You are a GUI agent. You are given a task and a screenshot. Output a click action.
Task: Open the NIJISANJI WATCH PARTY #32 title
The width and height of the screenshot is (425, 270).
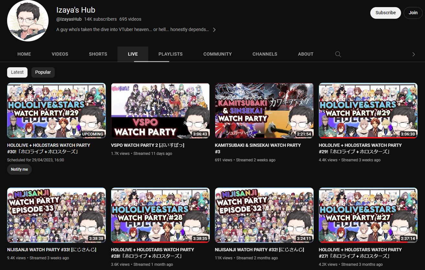tap(259, 250)
